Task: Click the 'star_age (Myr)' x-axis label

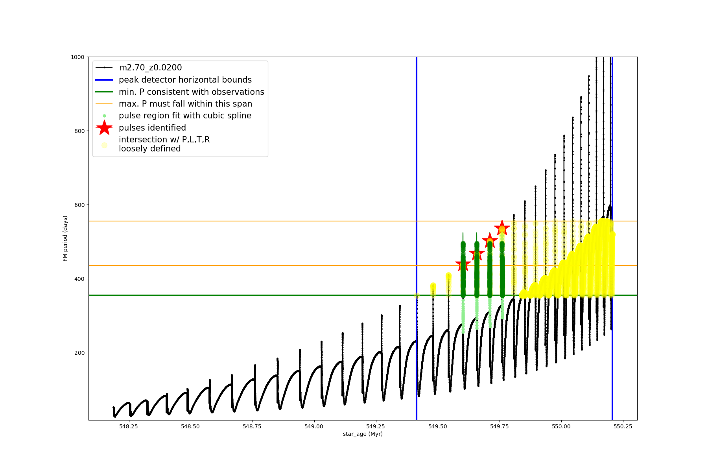Action: [x=363, y=434]
